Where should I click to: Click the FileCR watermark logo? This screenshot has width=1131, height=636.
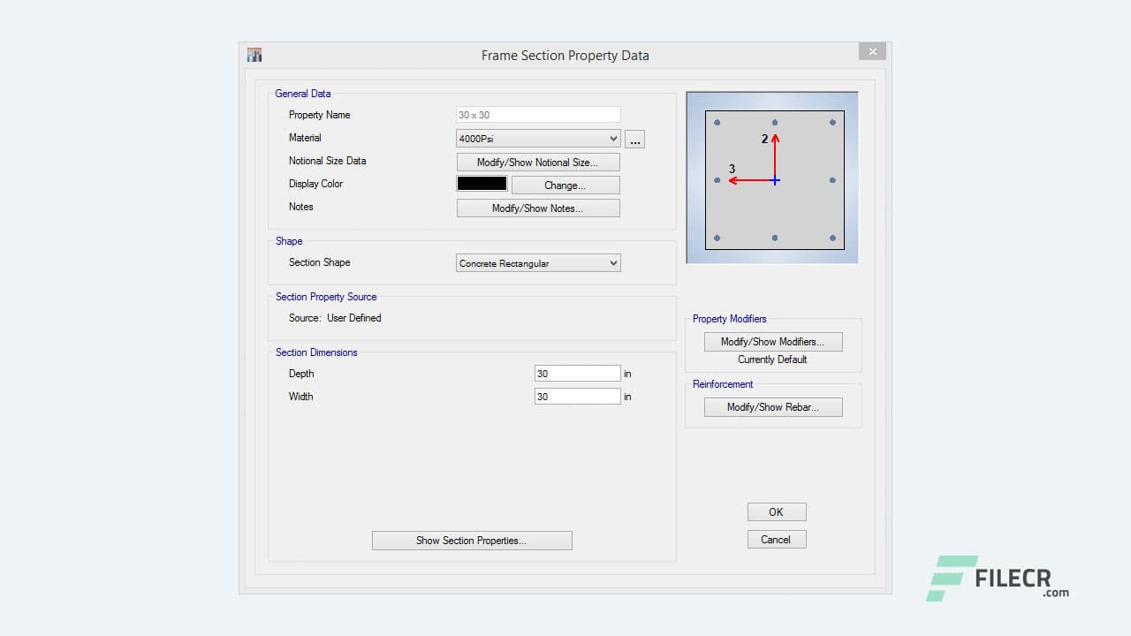click(x=997, y=579)
